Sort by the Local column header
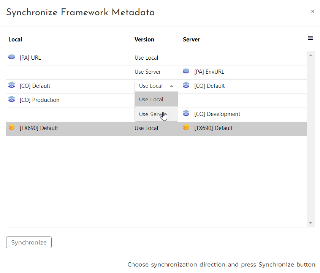This screenshot has width=320, height=273. tap(15, 40)
